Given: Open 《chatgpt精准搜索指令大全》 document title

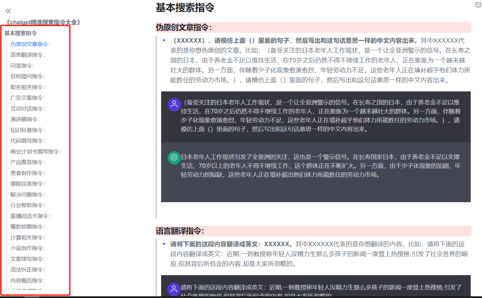Looking at the screenshot, I should click(x=43, y=22).
